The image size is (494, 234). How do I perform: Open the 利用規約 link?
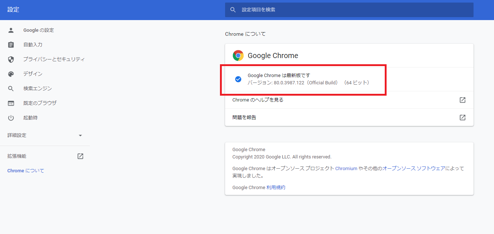275,188
